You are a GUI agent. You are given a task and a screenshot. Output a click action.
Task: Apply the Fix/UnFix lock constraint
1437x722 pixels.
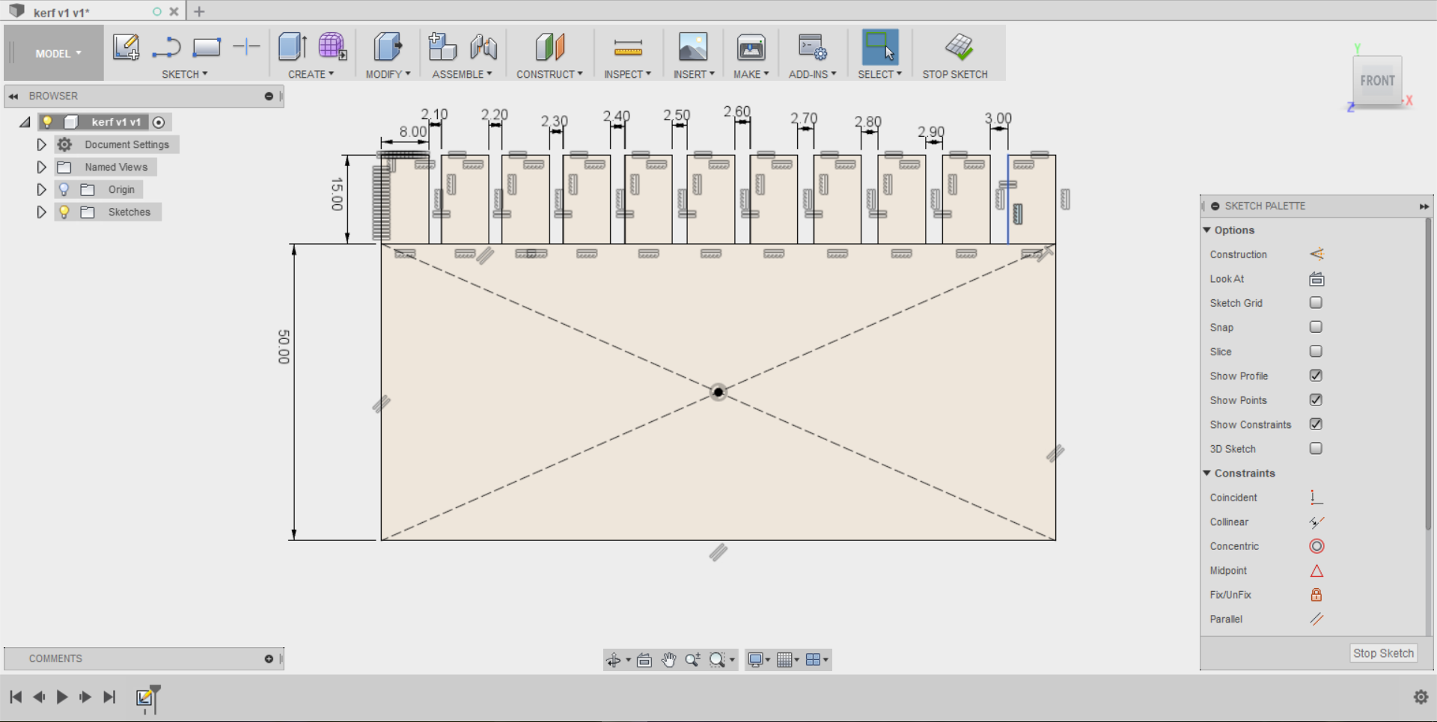[x=1317, y=595]
